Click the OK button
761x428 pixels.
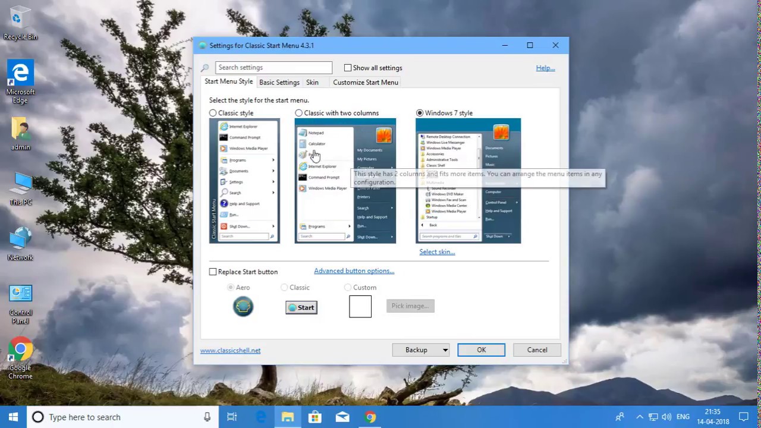[482, 350]
